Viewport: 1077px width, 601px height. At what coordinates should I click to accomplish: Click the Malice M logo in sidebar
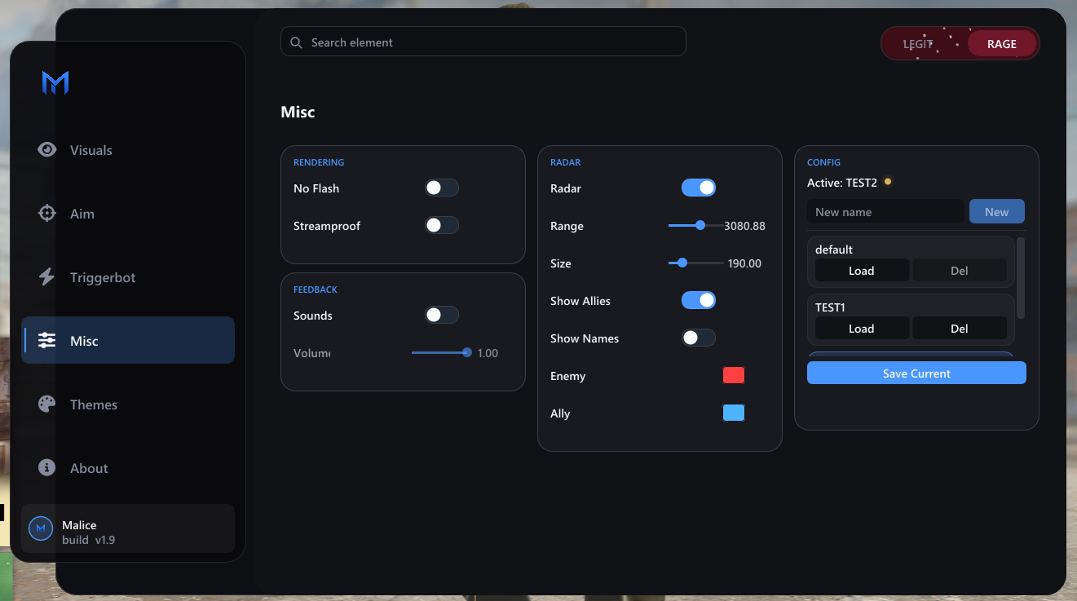(x=55, y=82)
